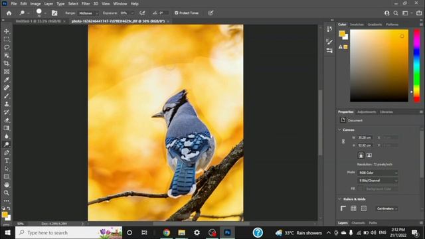
Task: Select the Eyedropper tool
Action: point(7,80)
